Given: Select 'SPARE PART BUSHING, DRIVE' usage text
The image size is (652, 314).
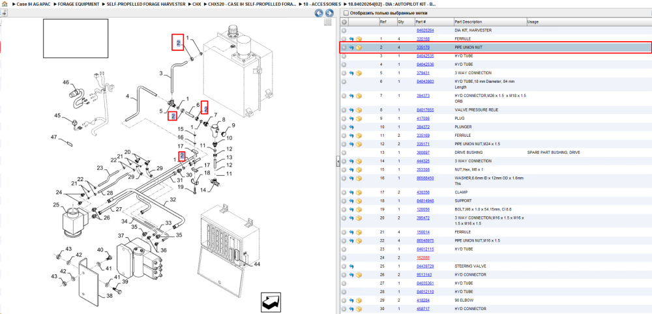Looking at the screenshot, I should coord(554,152).
